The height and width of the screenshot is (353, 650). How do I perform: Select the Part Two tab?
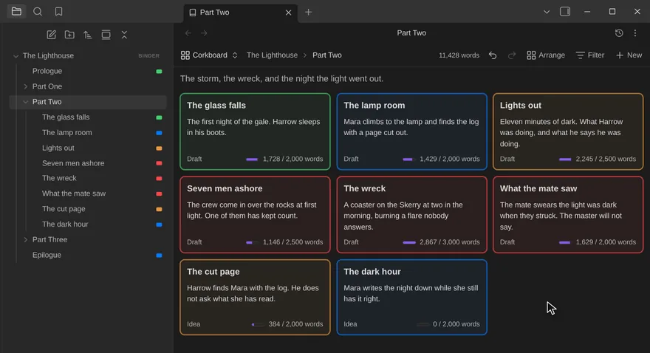pos(241,13)
